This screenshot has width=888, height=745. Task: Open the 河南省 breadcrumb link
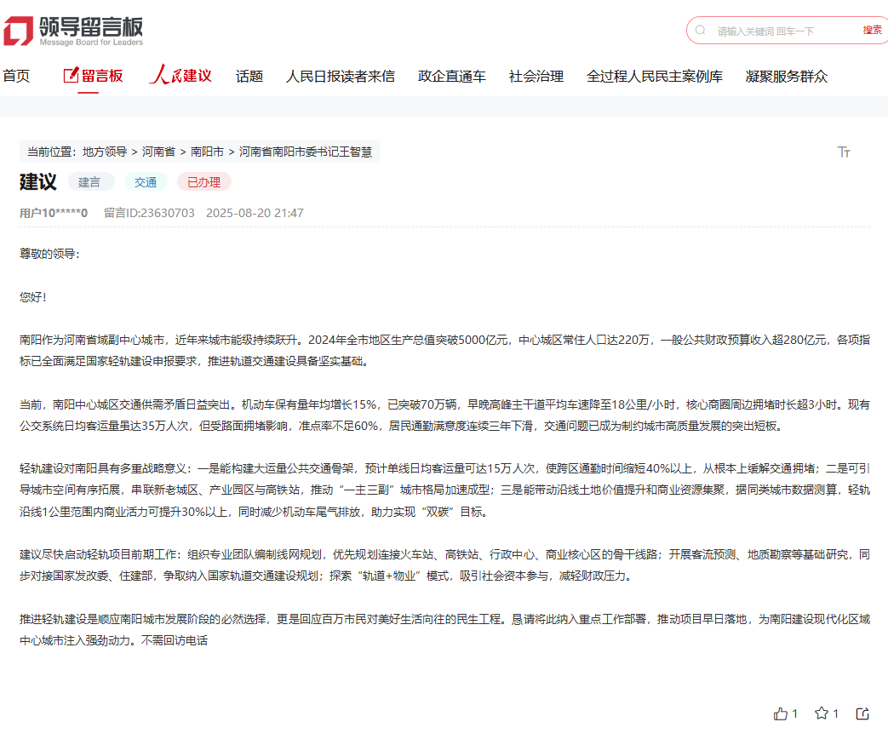coord(158,151)
